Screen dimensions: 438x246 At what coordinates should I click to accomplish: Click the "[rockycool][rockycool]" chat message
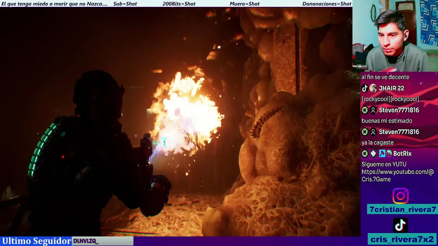(390, 99)
